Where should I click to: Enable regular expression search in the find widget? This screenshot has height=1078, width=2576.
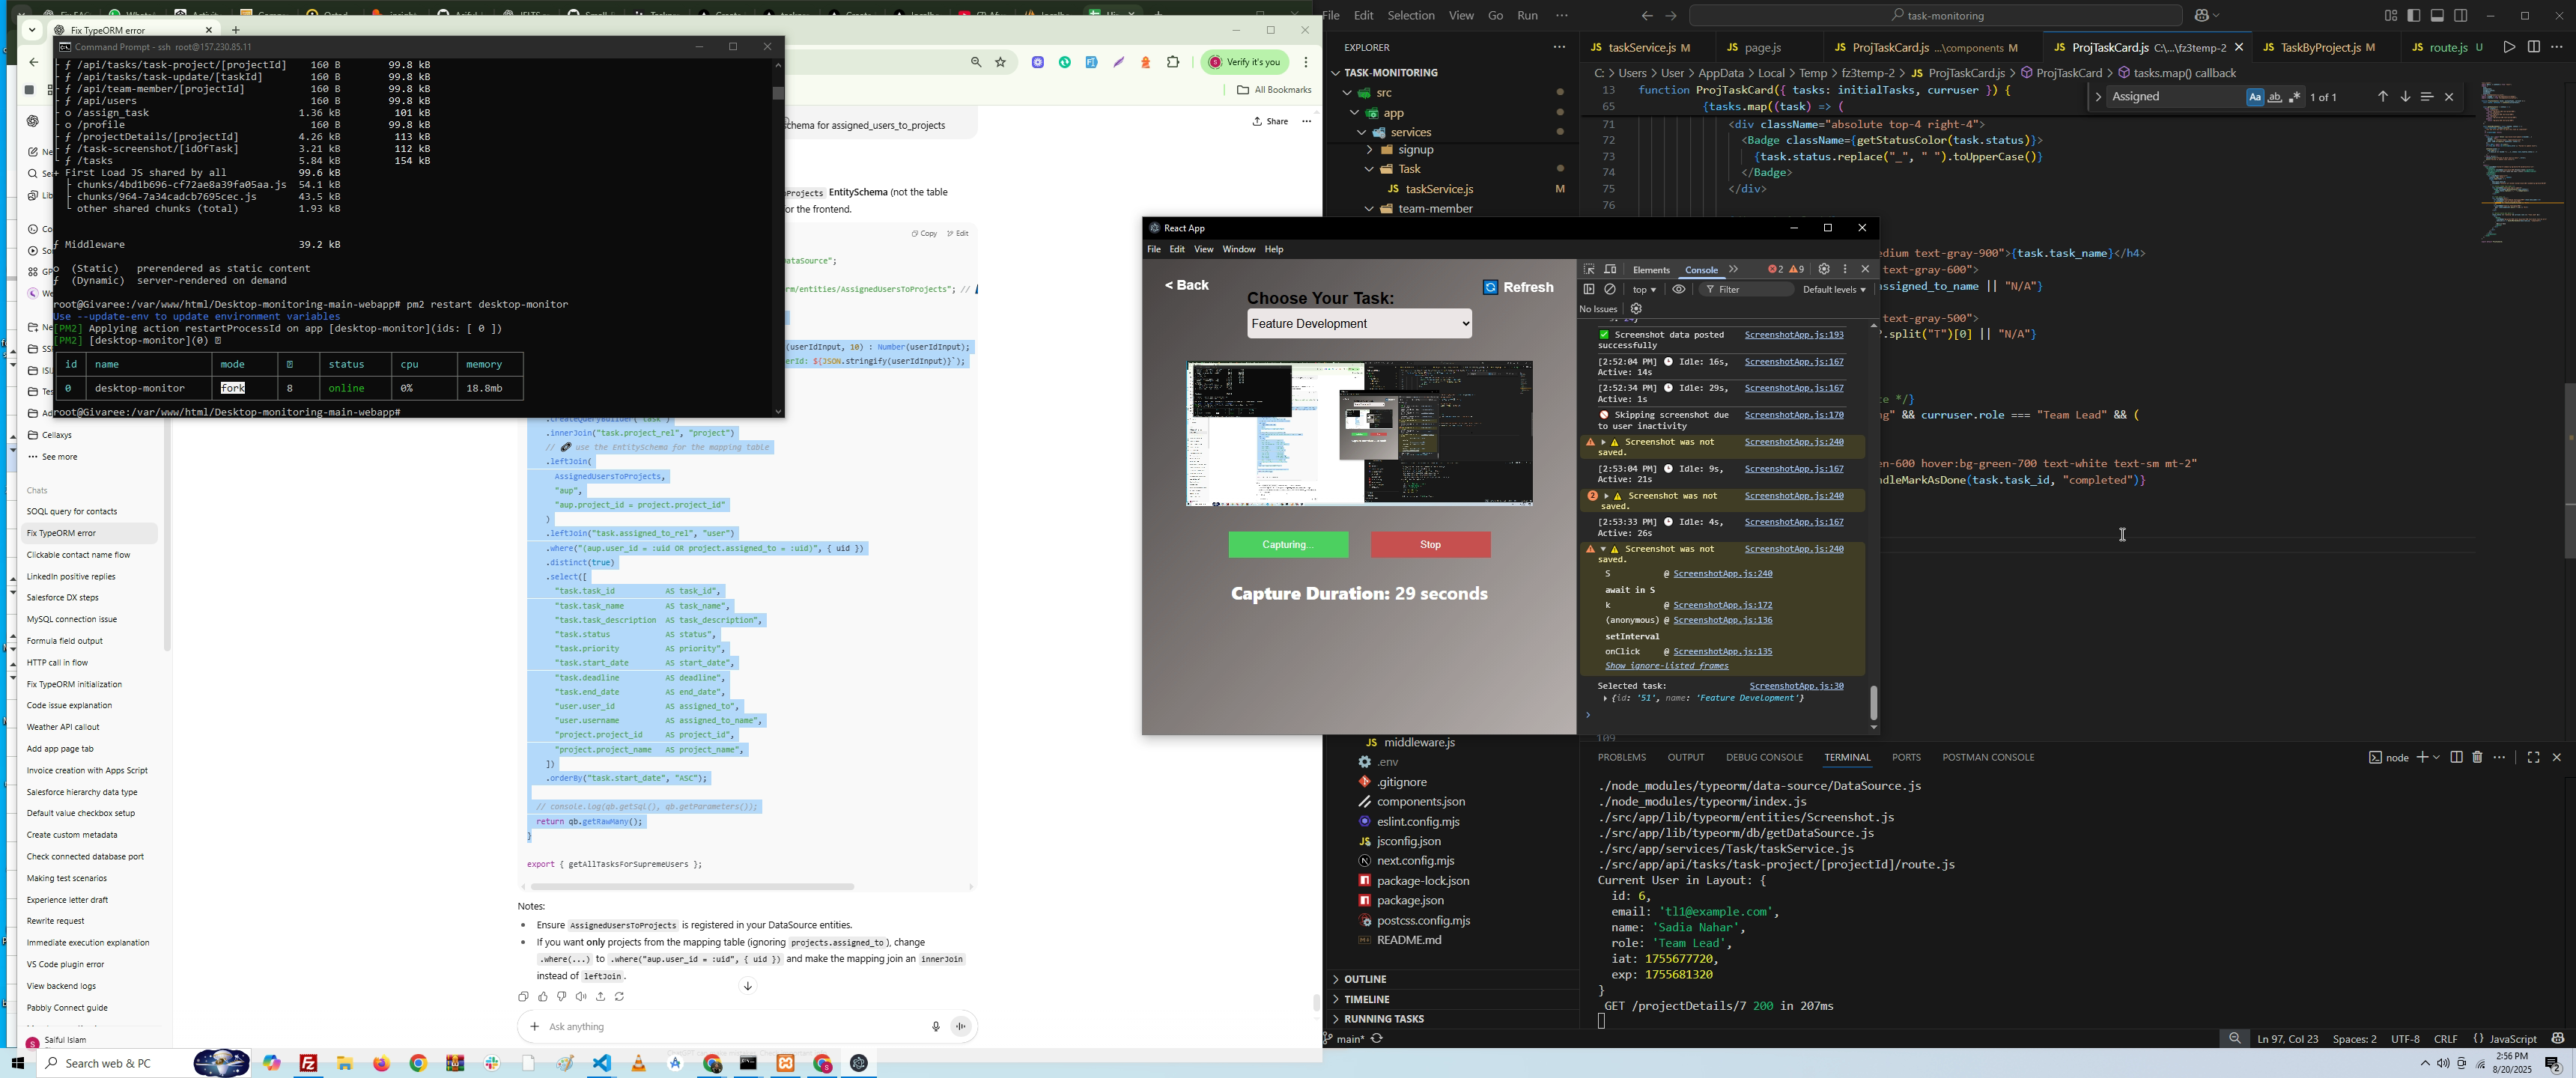click(2295, 97)
